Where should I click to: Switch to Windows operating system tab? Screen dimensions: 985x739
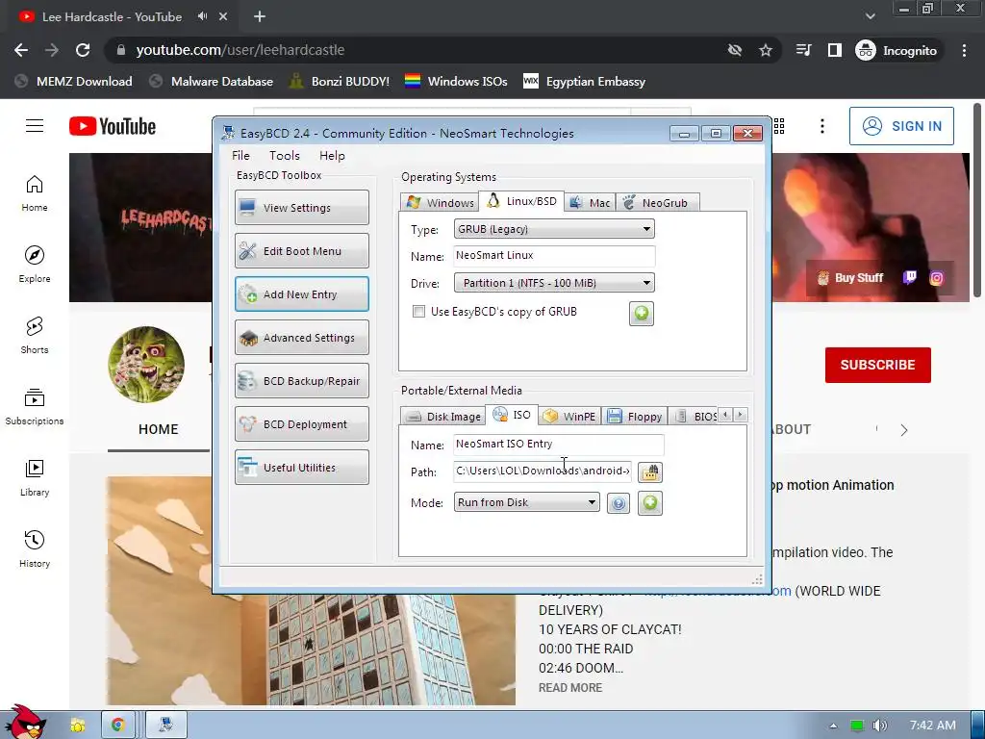click(x=440, y=202)
